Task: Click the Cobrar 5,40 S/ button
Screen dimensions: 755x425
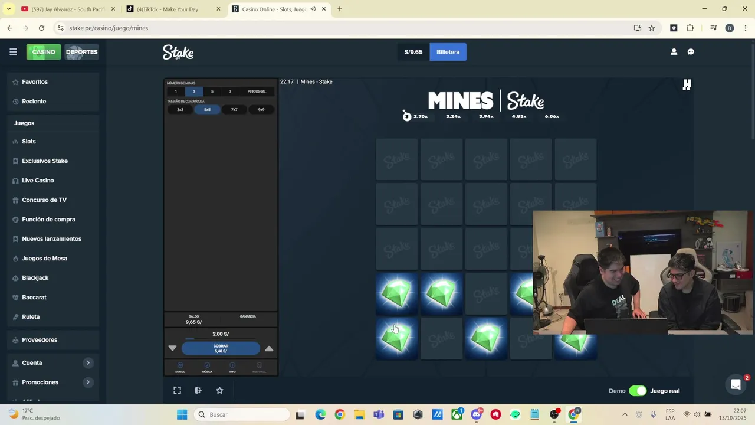Action: pyautogui.click(x=221, y=348)
